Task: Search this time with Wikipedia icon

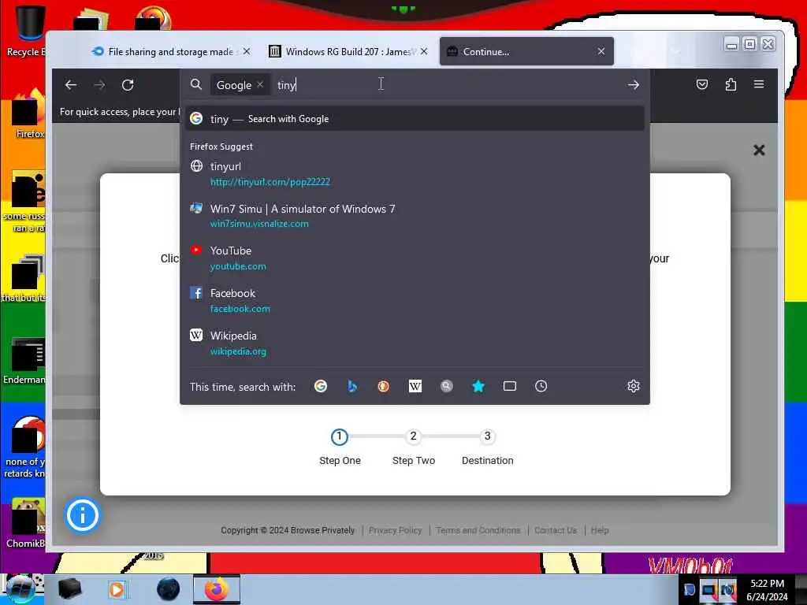Action: [415, 386]
